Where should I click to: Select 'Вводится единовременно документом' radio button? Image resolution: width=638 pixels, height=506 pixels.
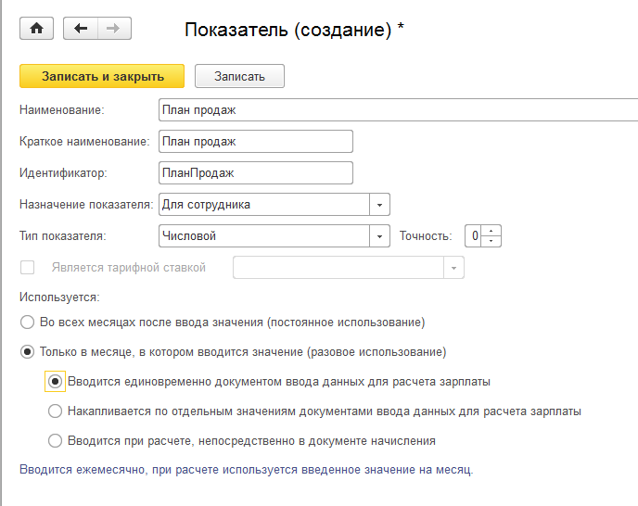(x=56, y=381)
